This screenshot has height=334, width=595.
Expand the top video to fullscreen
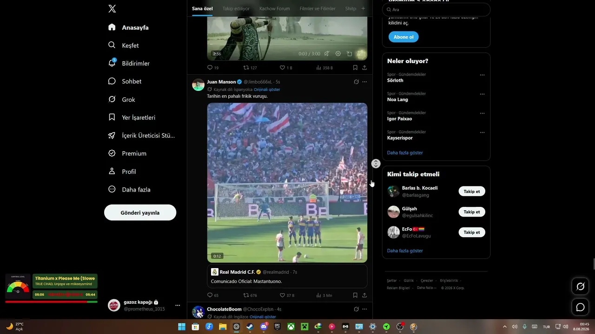[361, 54]
